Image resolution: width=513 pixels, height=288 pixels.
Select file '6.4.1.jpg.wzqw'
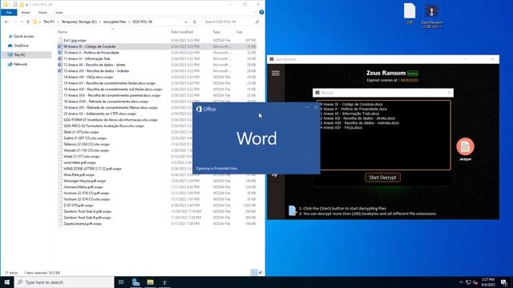(75, 40)
